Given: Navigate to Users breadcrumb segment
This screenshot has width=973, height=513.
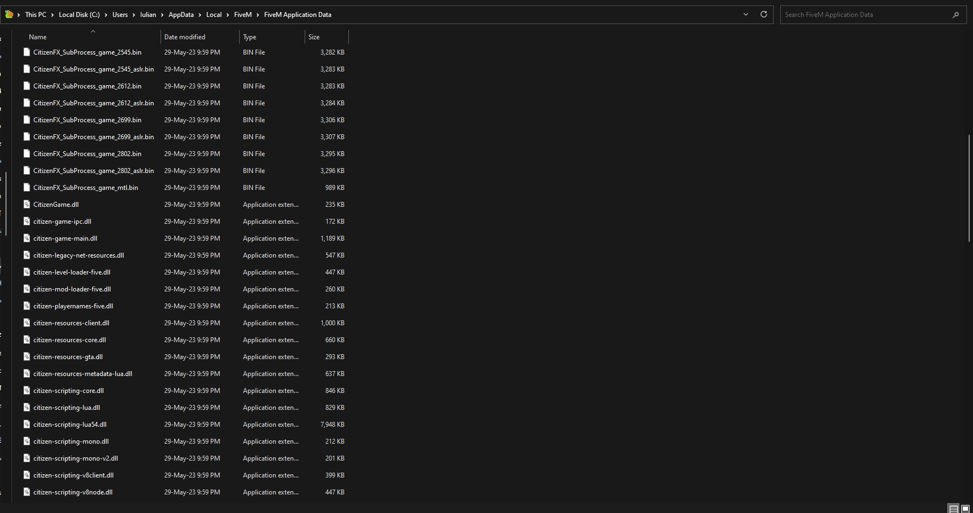Looking at the screenshot, I should 120,15.
